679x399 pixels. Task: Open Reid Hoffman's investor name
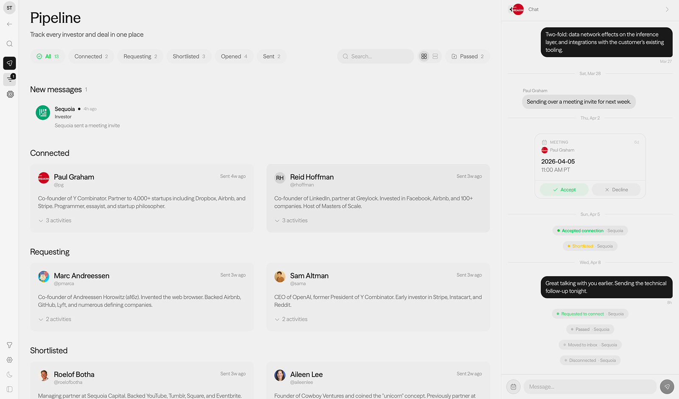pyautogui.click(x=312, y=177)
